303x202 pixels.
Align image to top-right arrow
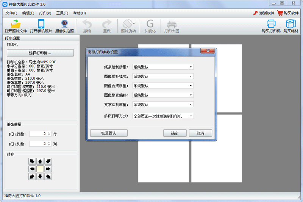pyautogui.click(x=48, y=161)
